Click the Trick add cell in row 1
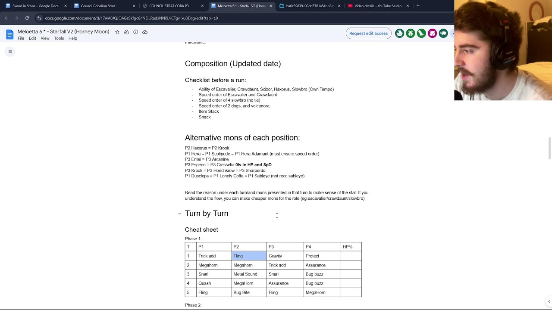Image resolution: width=552 pixels, height=310 pixels. click(x=214, y=256)
